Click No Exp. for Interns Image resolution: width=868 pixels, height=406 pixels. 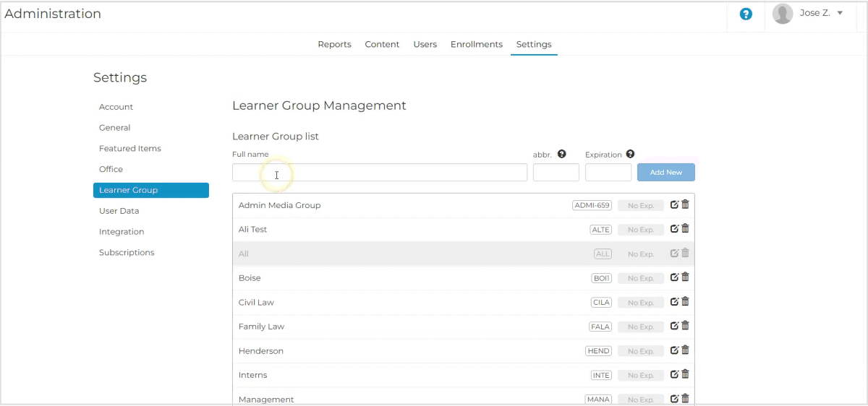(641, 375)
